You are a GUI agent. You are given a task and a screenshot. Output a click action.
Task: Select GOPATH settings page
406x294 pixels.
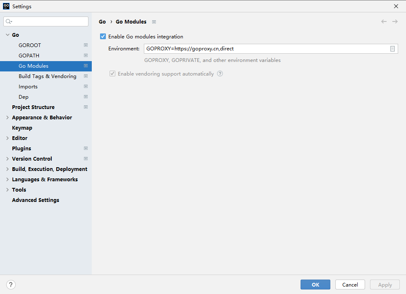tap(46, 56)
